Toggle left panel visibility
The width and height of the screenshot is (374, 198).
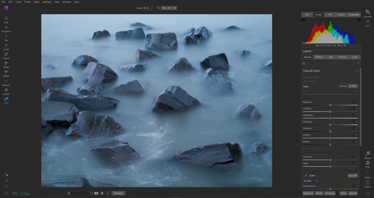[6, 193]
